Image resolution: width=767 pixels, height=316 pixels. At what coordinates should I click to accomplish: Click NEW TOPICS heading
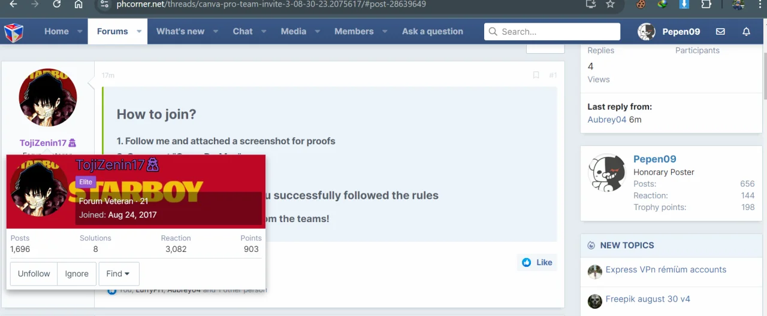pyautogui.click(x=627, y=245)
